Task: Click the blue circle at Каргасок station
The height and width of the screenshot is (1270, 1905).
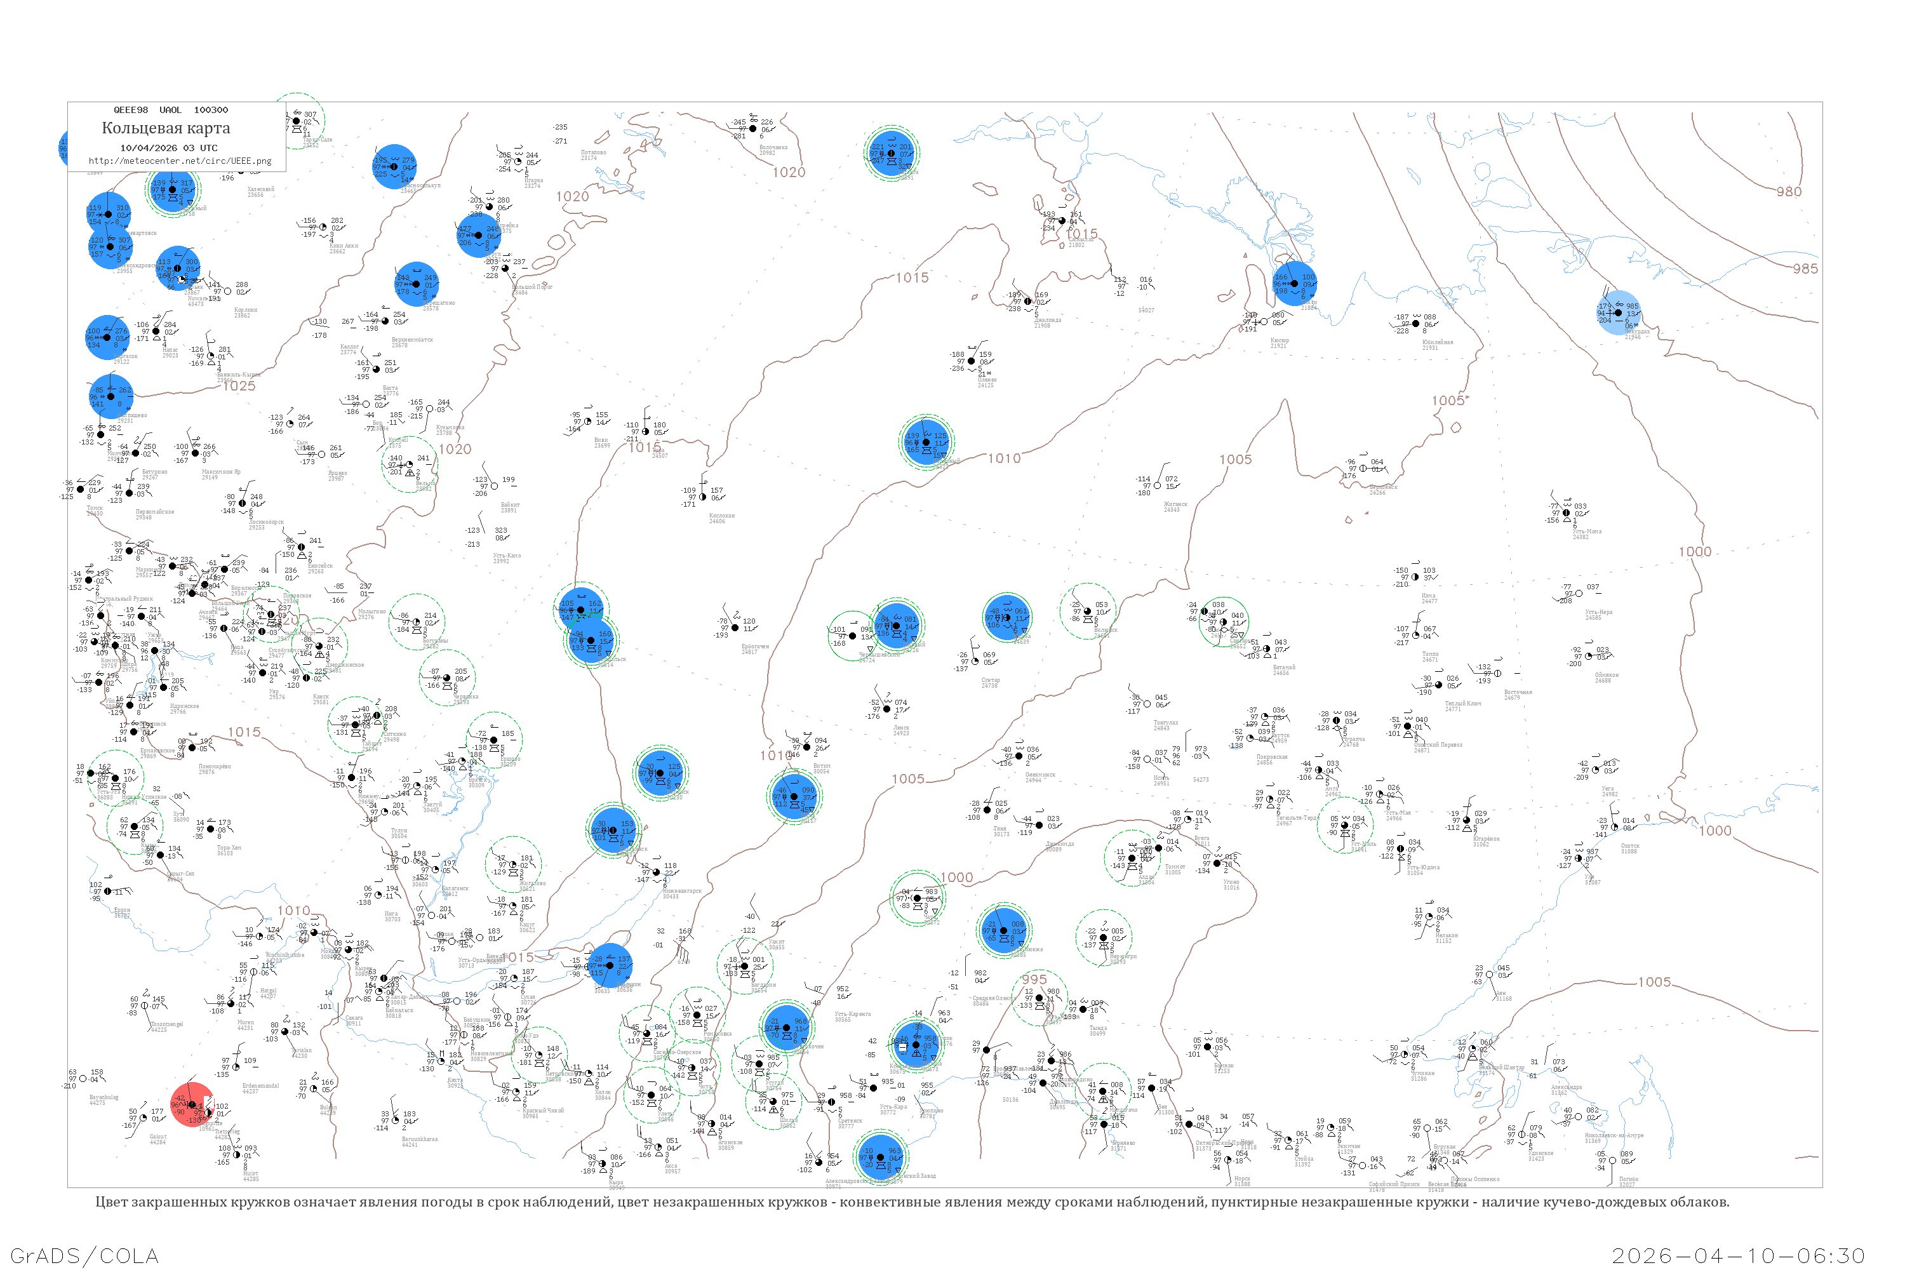Action: [x=108, y=337]
